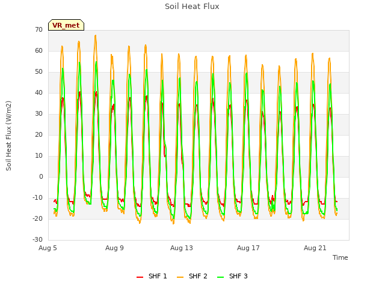Click the green SHF 3 legend swatch

coord(221,277)
